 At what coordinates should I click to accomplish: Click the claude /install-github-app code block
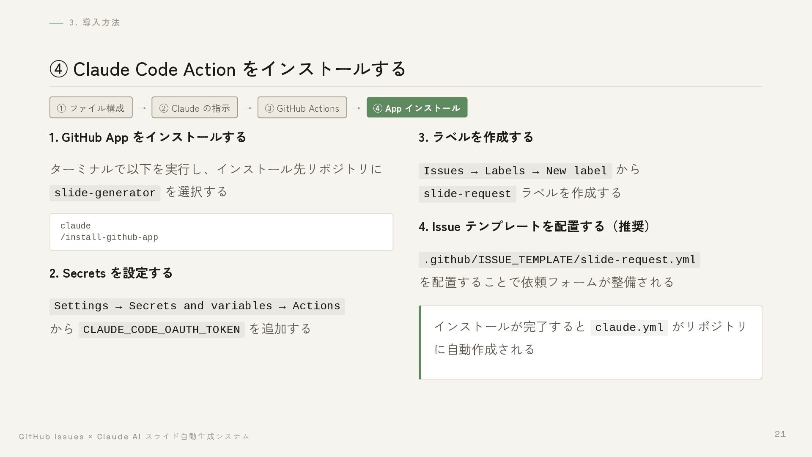pos(221,232)
